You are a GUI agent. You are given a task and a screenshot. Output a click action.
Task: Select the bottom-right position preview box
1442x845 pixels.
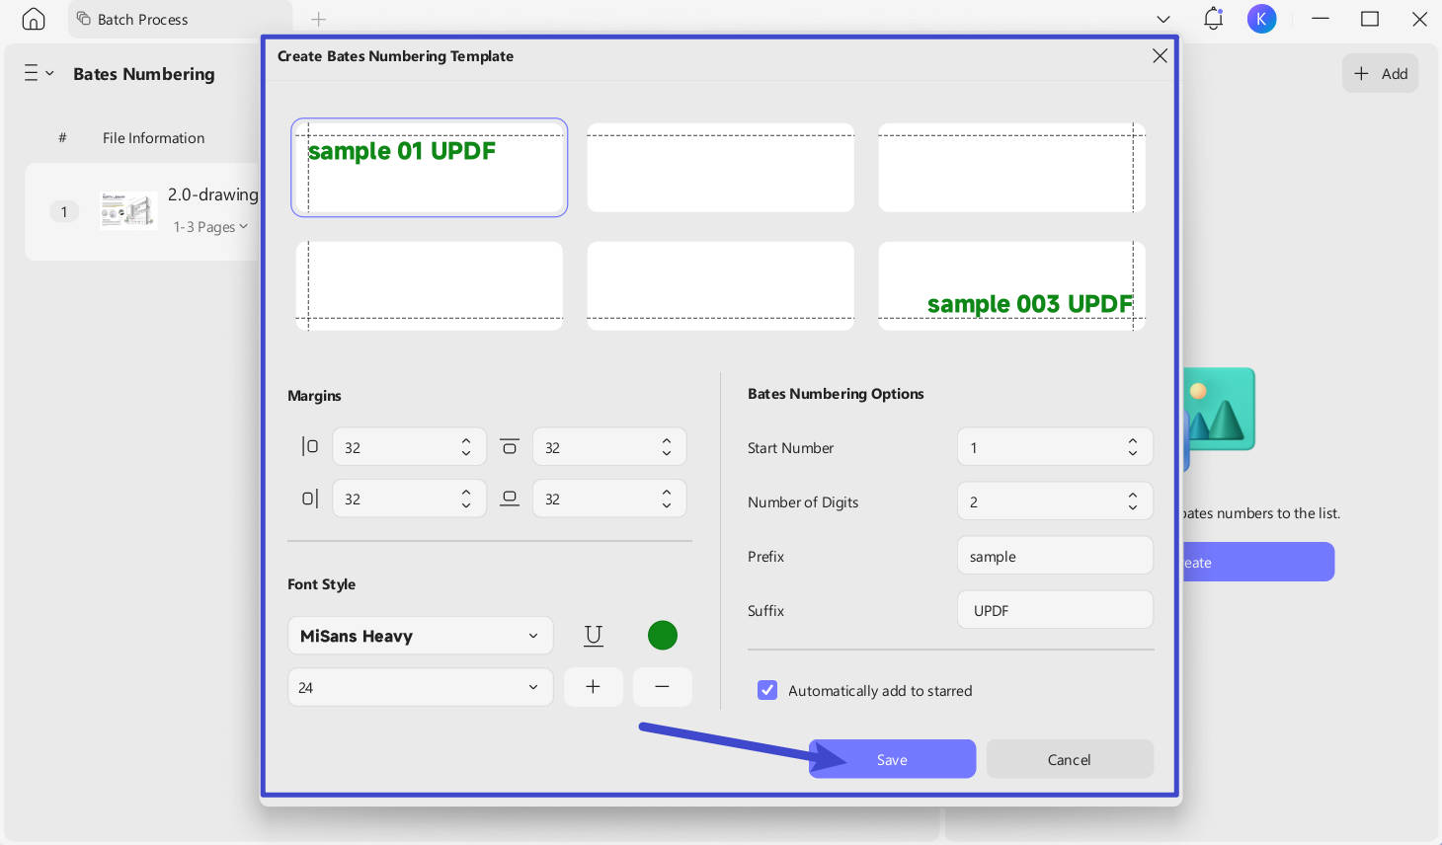1011,285
